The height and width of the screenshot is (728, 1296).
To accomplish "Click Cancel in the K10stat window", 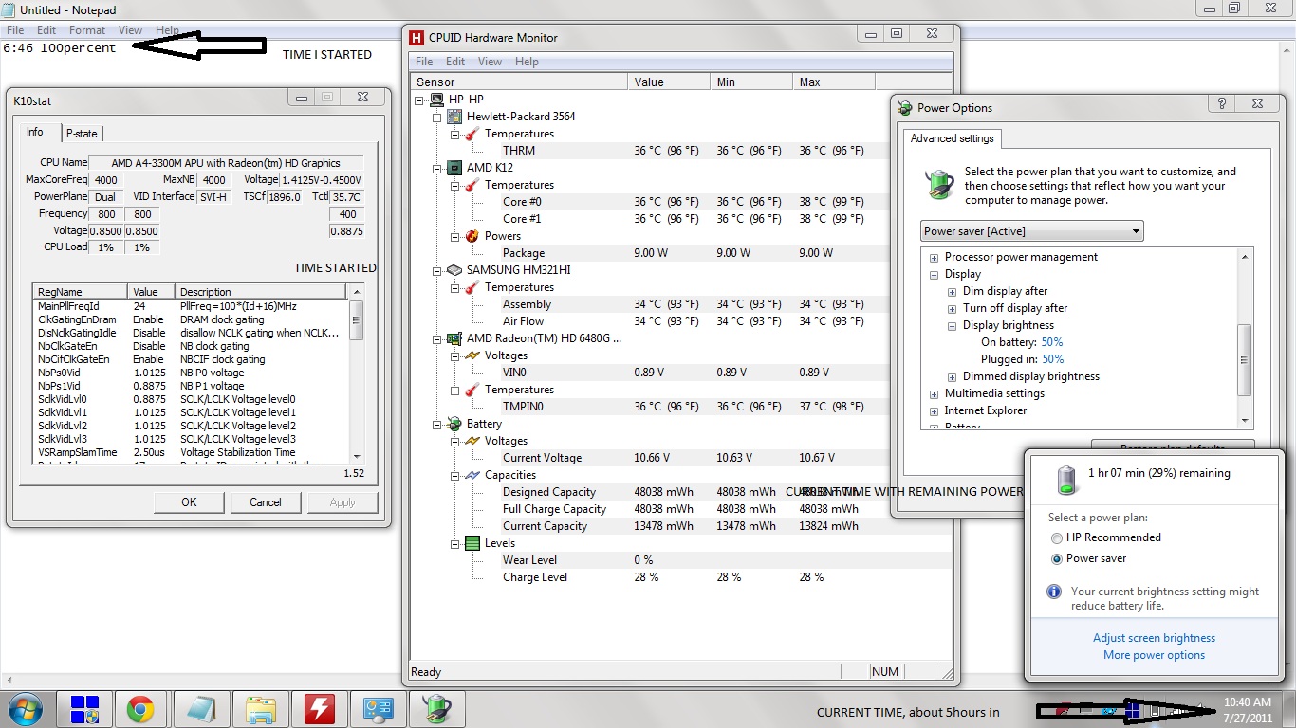I will [266, 502].
